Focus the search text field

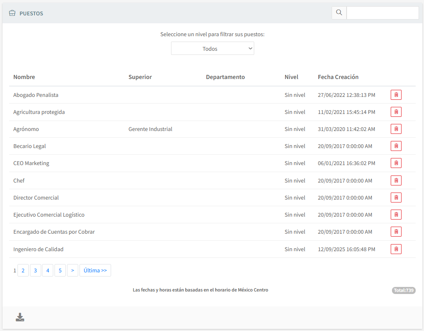382,13
